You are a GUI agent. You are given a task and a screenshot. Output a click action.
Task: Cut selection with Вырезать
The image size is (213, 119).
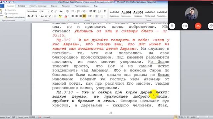click(10, 10)
